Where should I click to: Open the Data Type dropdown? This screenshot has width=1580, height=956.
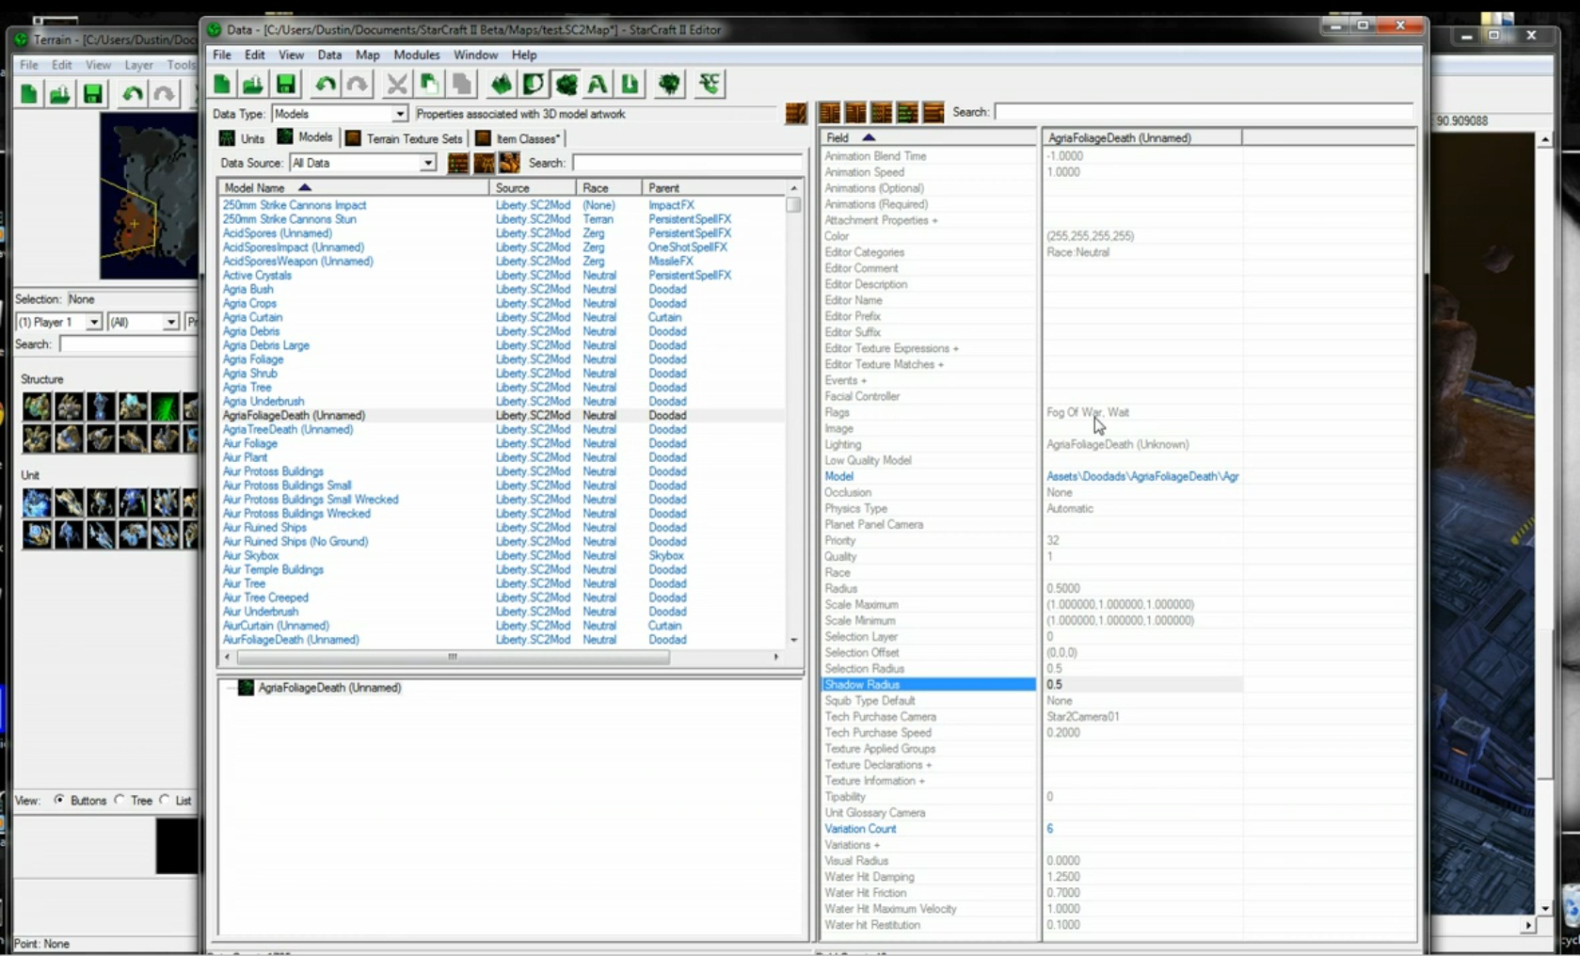click(x=399, y=114)
